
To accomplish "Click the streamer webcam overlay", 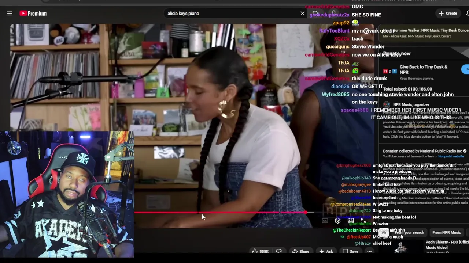I will [x=67, y=194].
